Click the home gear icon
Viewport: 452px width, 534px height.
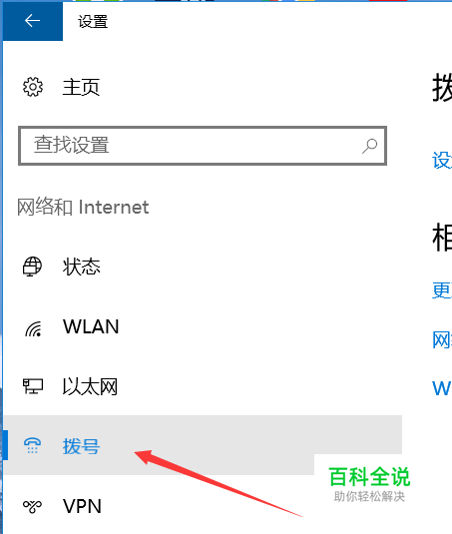click(33, 87)
